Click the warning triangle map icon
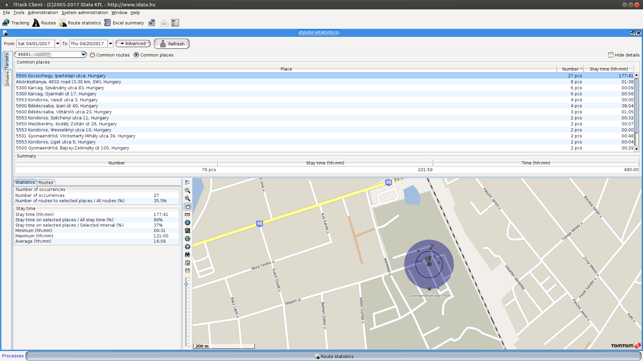Image resolution: width=643 pixels, height=361 pixels. point(188,271)
